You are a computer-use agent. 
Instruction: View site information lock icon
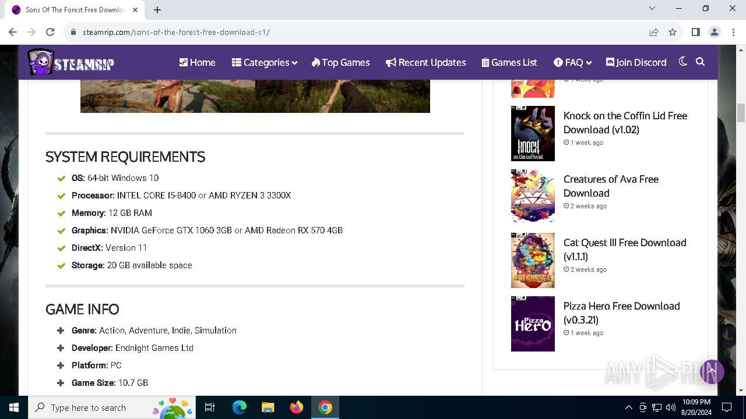pos(73,32)
